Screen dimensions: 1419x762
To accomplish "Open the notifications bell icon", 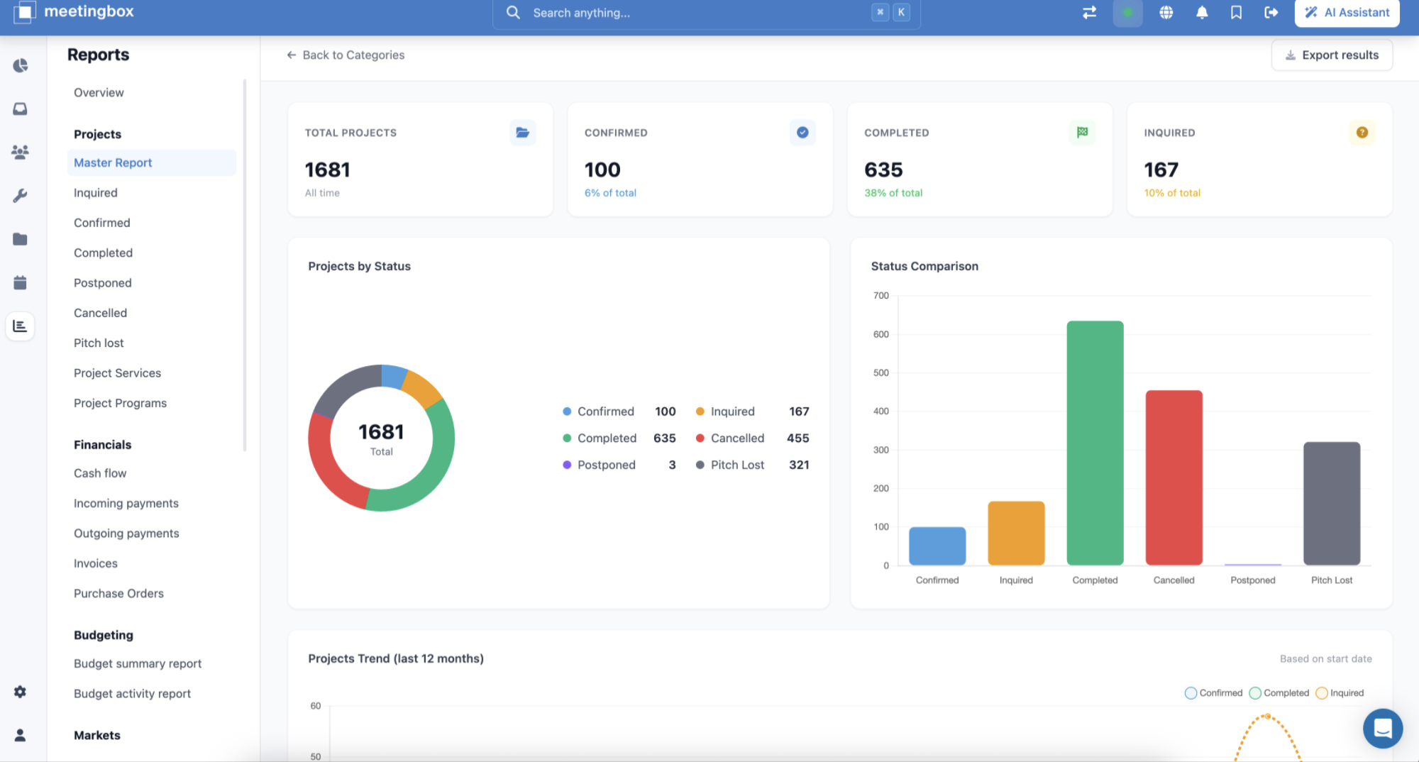I will click(1202, 13).
